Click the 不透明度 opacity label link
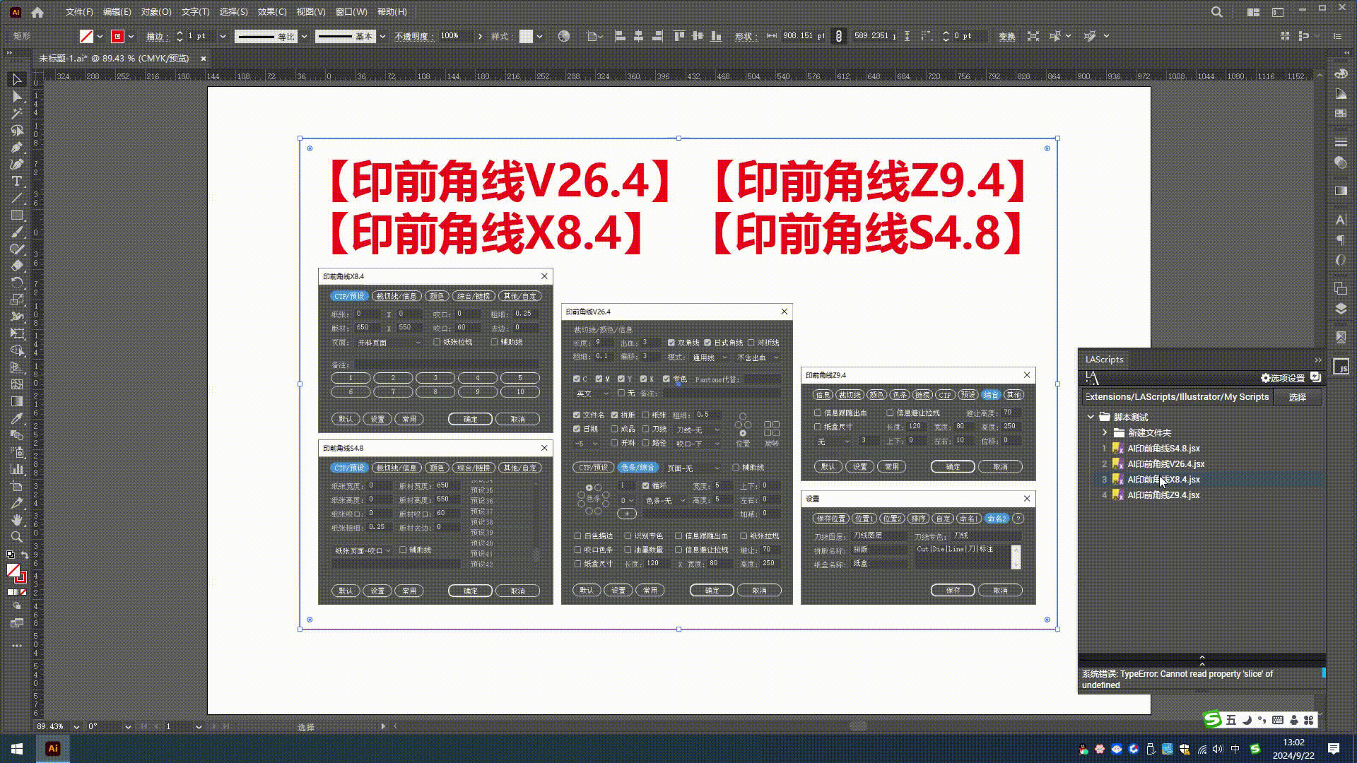The height and width of the screenshot is (763, 1357). tap(413, 36)
